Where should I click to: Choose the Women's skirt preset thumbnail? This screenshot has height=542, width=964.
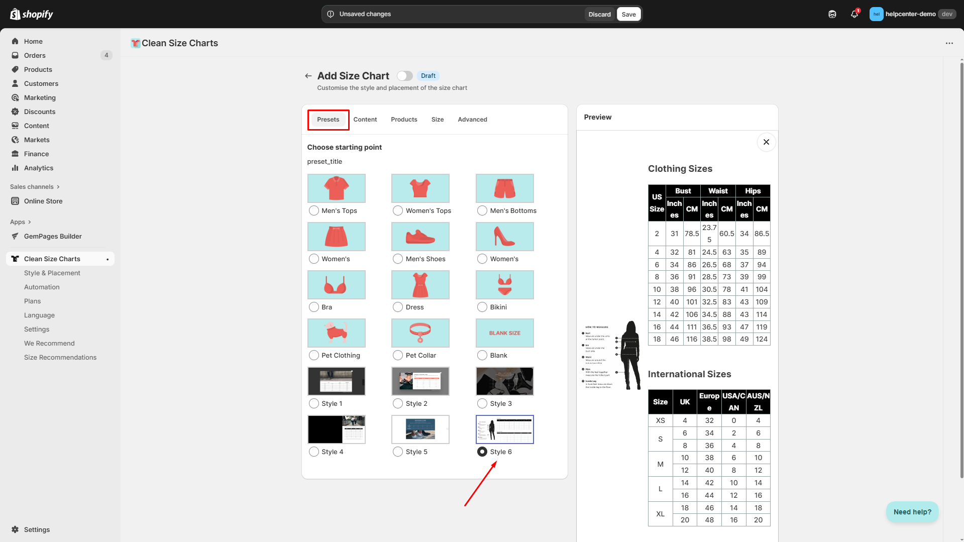tap(336, 237)
